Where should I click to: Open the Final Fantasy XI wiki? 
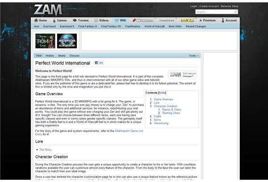point(88,26)
